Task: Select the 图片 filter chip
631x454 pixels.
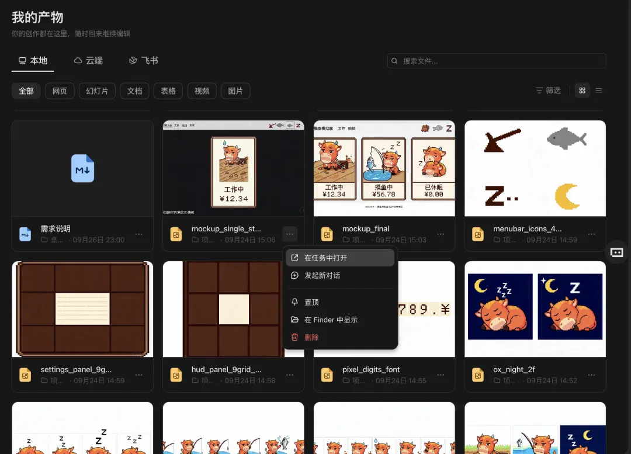Action: [x=235, y=91]
